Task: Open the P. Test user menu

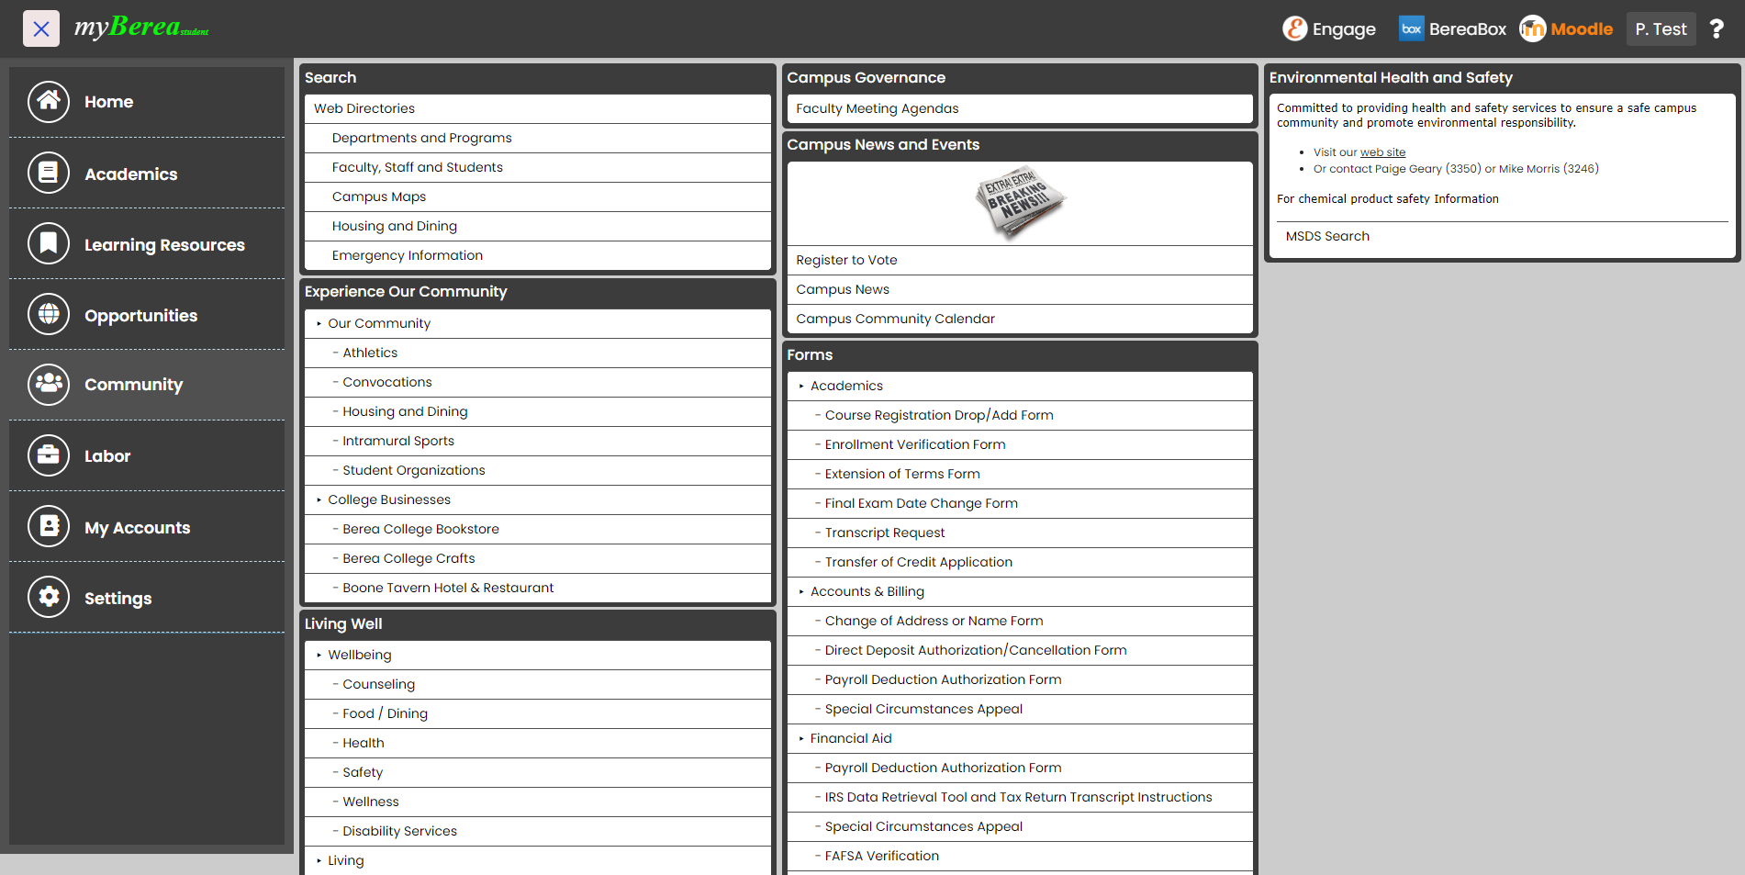Action: tap(1660, 29)
